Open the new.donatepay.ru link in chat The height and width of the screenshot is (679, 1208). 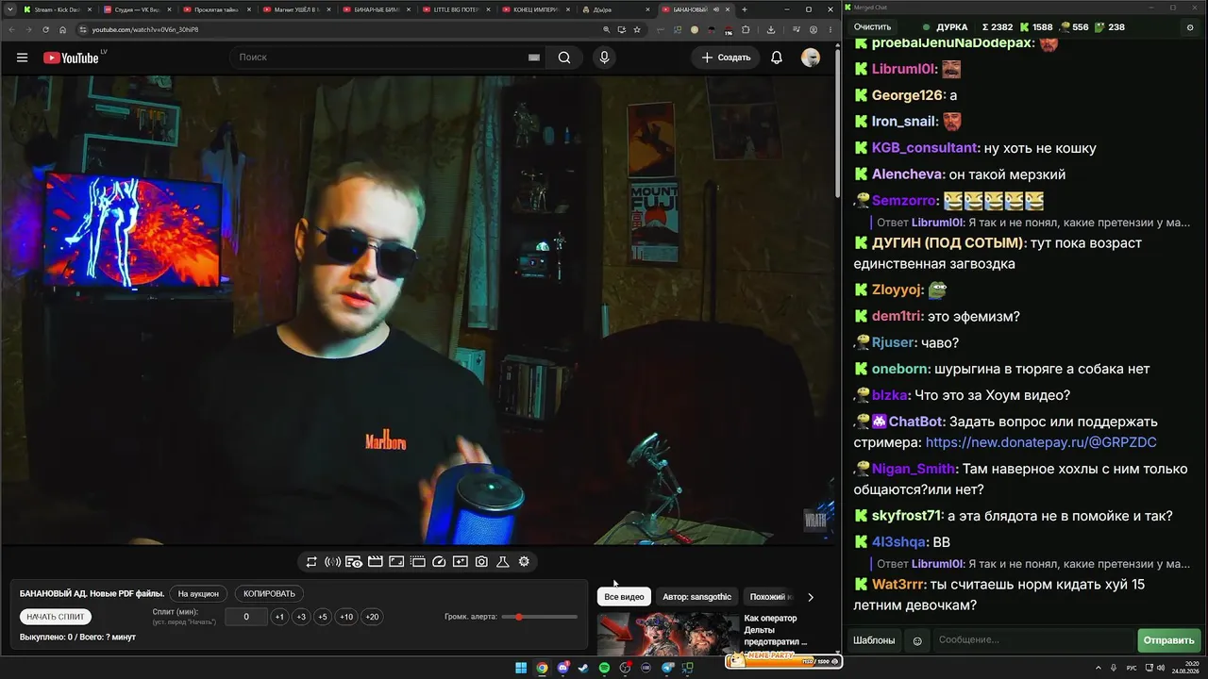pos(1041,442)
